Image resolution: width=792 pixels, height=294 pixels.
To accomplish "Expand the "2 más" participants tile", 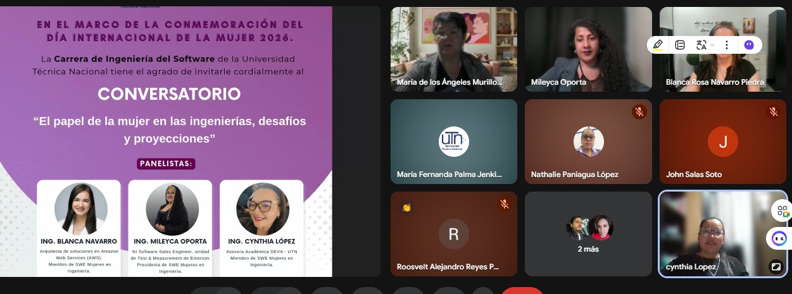I will coord(588,234).
